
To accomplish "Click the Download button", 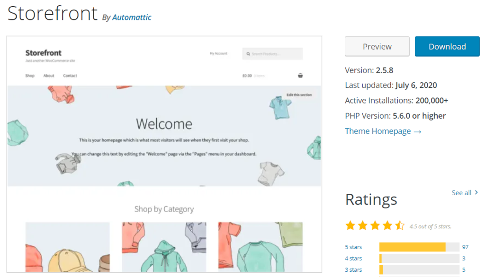I will pos(447,46).
